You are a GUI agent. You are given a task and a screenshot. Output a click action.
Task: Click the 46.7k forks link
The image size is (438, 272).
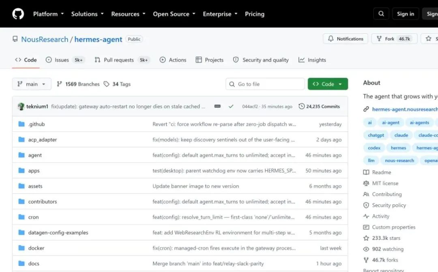click(381, 260)
